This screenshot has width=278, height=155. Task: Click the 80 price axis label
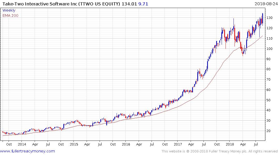click(268, 69)
